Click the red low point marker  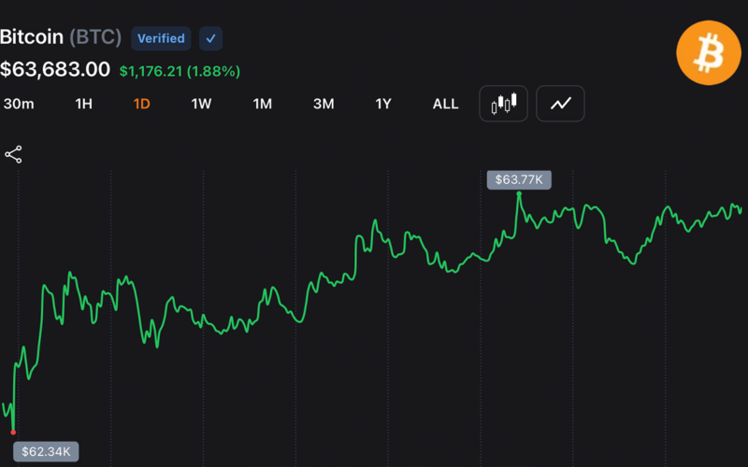tap(13, 432)
